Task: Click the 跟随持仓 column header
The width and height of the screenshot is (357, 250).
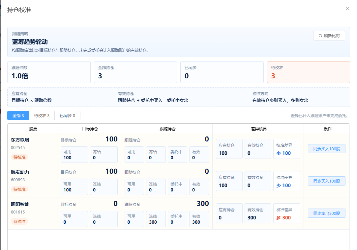Action: click(x=167, y=129)
